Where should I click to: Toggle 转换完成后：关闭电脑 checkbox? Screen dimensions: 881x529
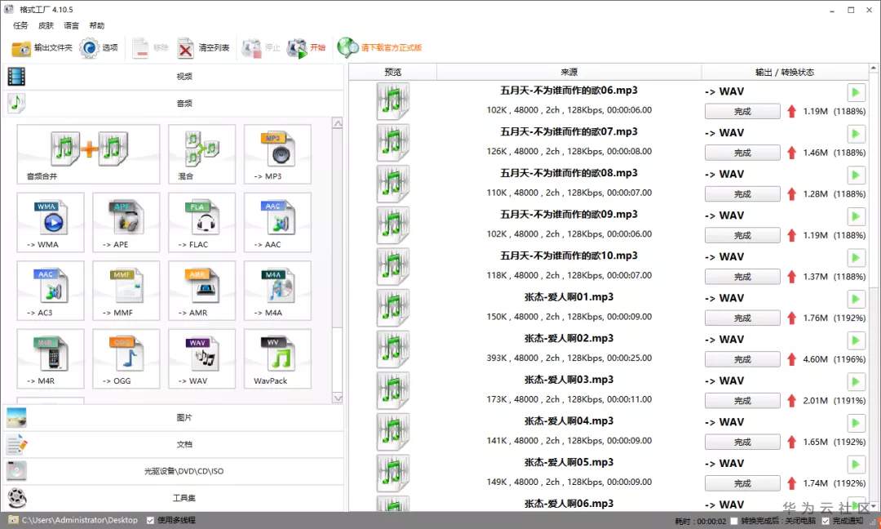(734, 521)
